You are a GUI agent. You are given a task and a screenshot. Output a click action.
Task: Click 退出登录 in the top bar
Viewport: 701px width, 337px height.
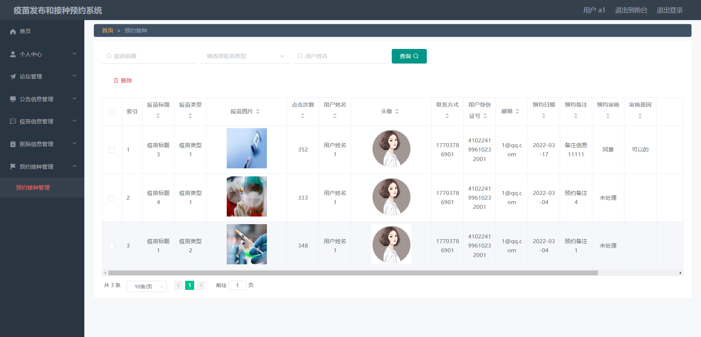(670, 10)
